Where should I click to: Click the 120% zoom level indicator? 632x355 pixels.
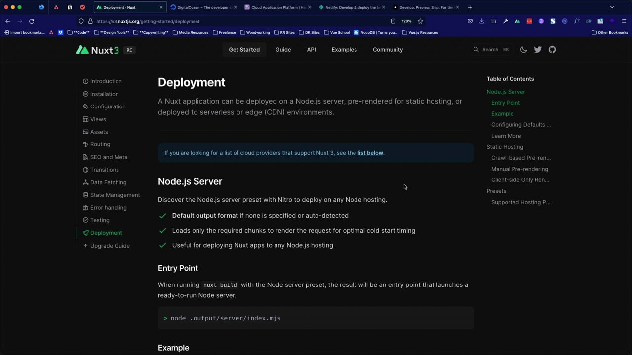coord(406,21)
